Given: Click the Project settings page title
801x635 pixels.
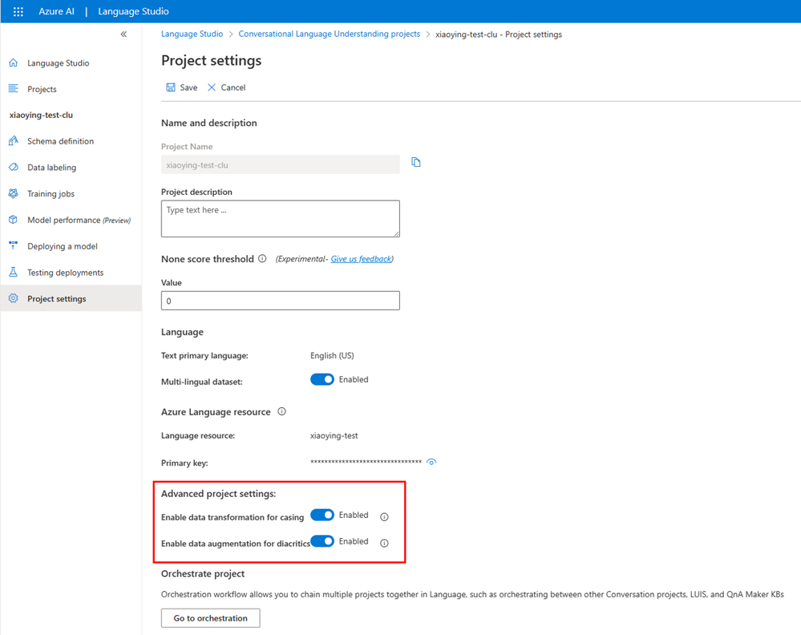Looking at the screenshot, I should tap(212, 60).
